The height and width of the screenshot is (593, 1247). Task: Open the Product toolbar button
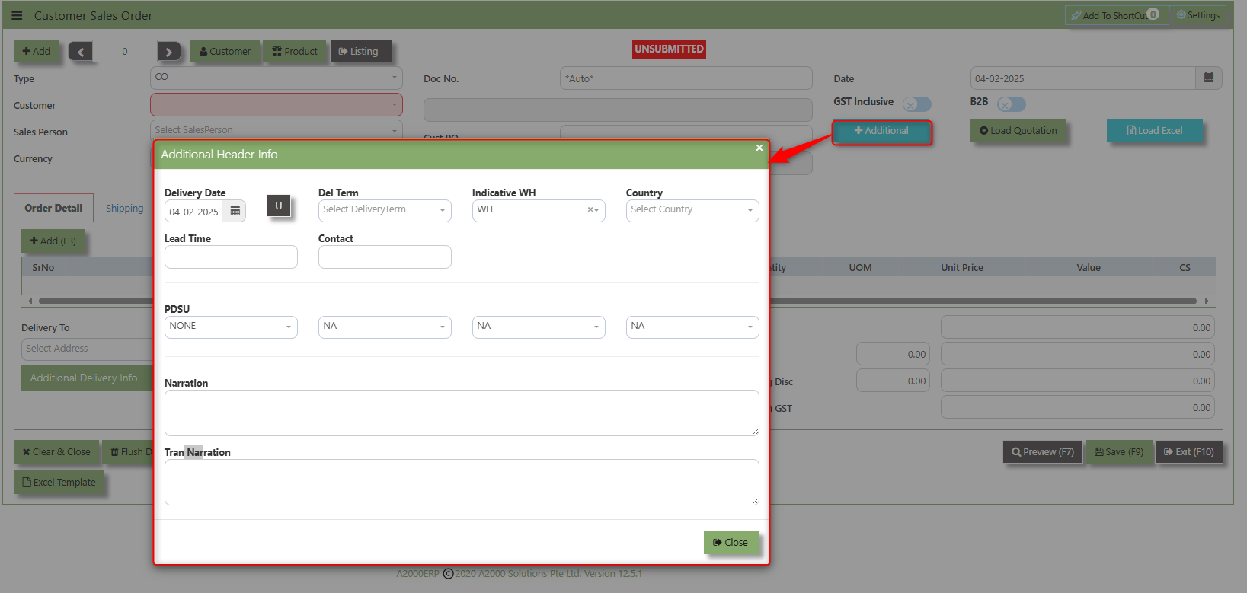(x=295, y=51)
